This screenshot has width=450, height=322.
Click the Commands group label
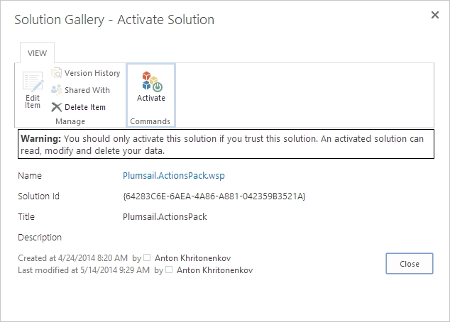point(150,121)
